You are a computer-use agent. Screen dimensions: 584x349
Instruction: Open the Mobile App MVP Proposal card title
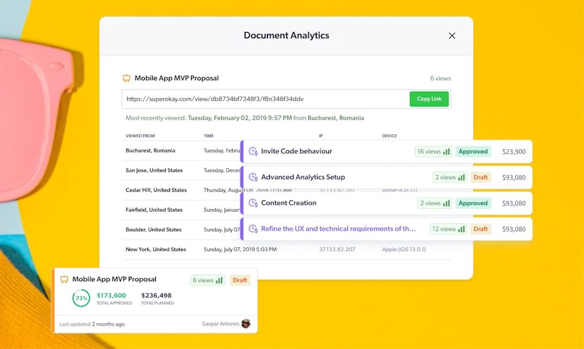pos(114,279)
